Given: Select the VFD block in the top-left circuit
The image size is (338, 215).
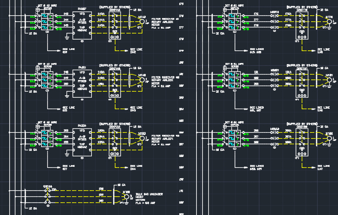Looking at the screenshot, I should 82,25.
